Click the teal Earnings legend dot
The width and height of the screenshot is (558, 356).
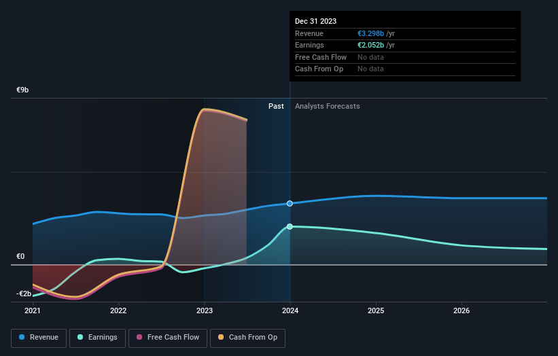point(80,337)
